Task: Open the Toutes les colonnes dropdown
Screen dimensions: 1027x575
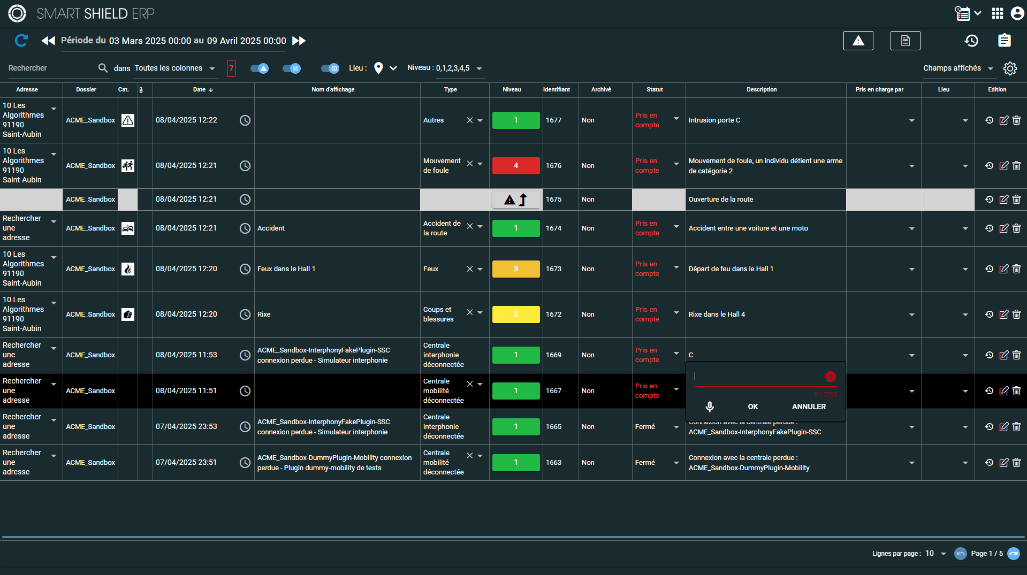Action: coord(174,68)
